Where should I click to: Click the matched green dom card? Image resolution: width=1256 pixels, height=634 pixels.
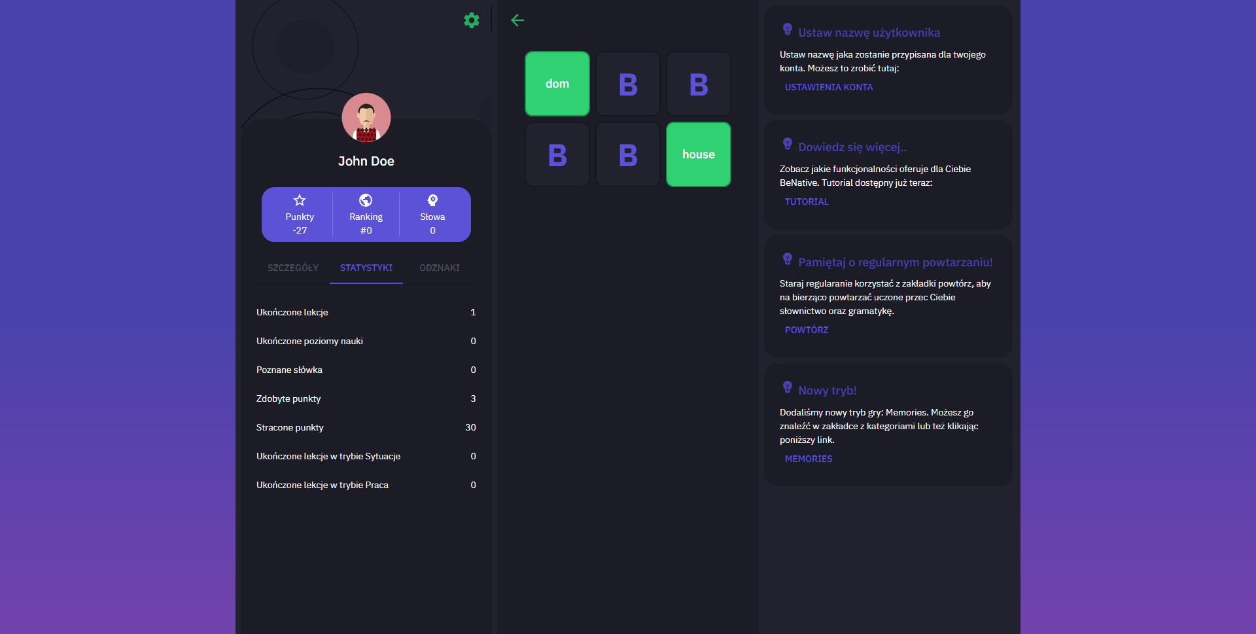557,83
